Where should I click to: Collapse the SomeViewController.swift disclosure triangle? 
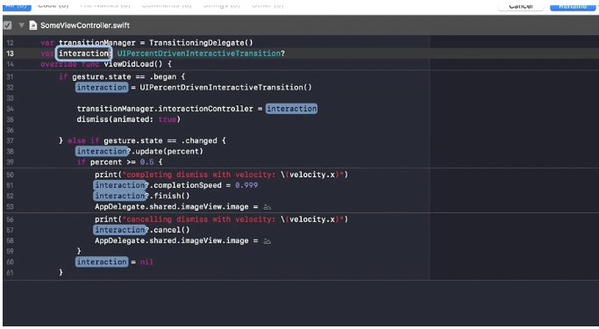coord(21,25)
